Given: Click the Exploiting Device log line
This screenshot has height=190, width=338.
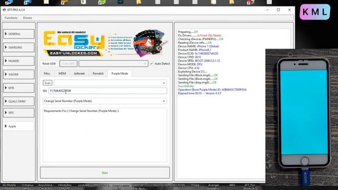Looking at the screenshot, I should pyautogui.click(x=192, y=72).
